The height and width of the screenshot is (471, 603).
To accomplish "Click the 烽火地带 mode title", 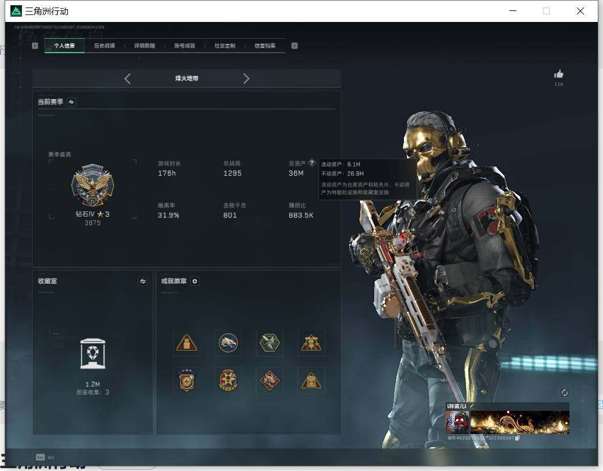I will tap(187, 79).
